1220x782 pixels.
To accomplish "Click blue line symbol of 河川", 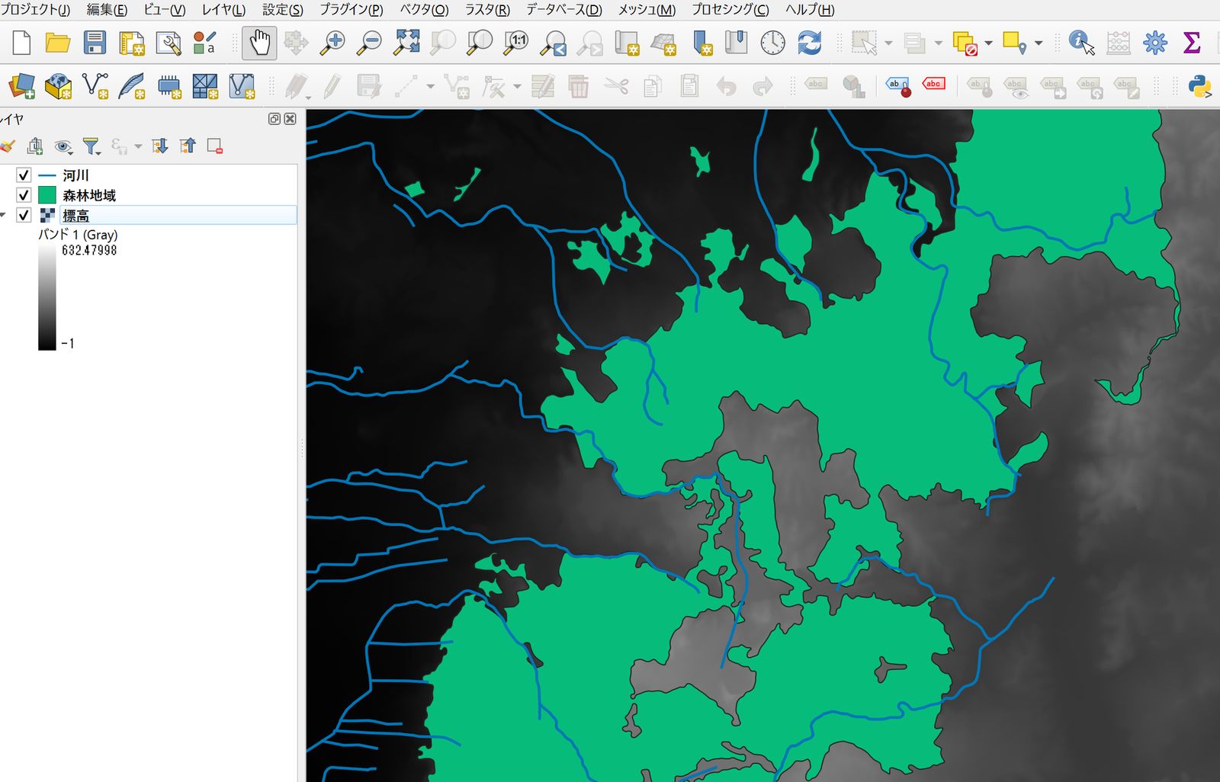I will click(x=47, y=175).
